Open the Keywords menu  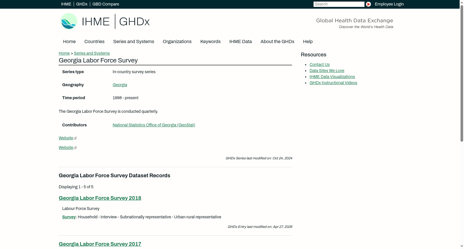210,42
